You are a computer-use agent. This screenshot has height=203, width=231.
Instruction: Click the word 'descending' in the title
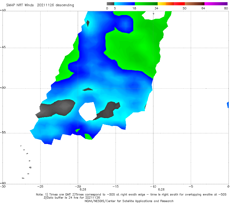[65, 5]
